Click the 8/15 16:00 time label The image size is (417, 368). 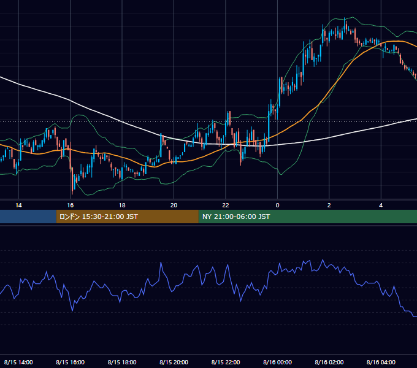pyautogui.click(x=70, y=362)
